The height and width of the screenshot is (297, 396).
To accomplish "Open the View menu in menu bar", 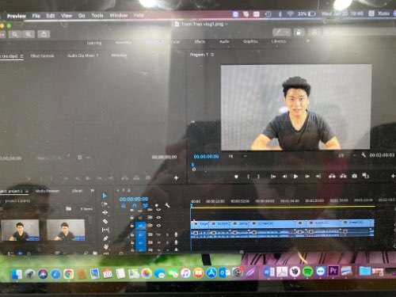I will [67, 16].
